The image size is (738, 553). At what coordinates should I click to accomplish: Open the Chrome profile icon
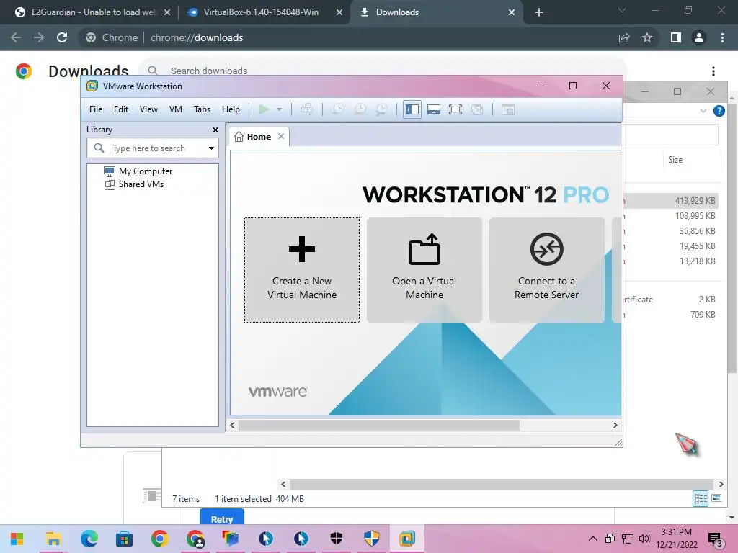click(699, 37)
